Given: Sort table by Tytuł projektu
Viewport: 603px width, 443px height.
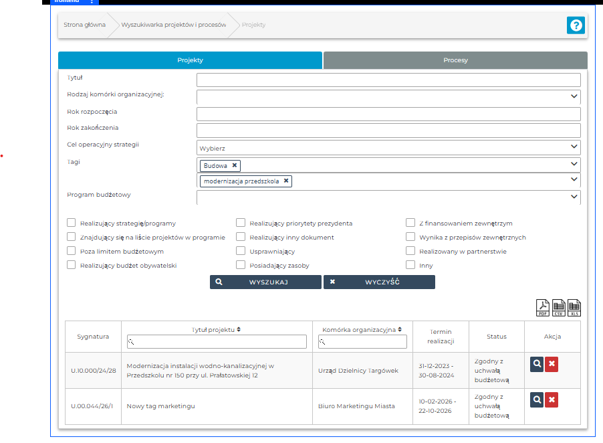Looking at the screenshot, I should pos(239,329).
